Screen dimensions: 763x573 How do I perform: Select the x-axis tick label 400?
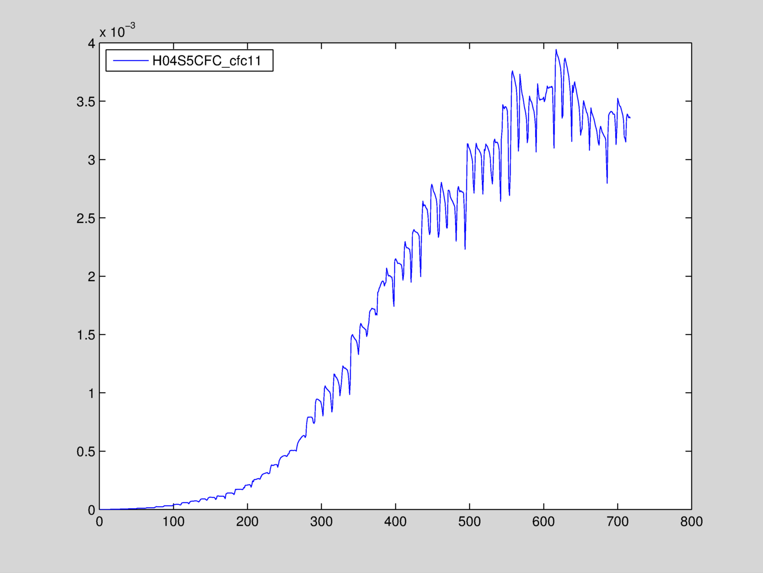[x=396, y=522]
